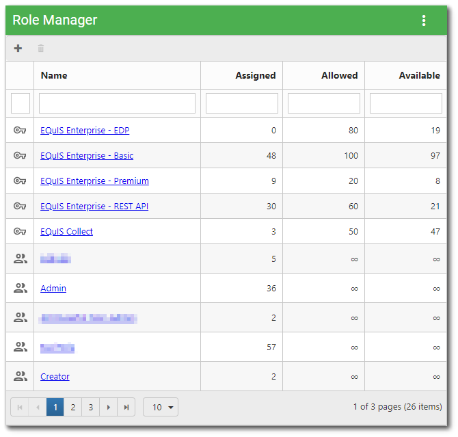
Task: Open EQuIS Enterprise - EDP role link
Action: pos(85,131)
